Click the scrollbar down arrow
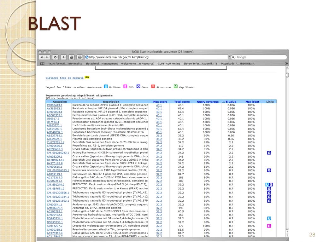Image resolution: width=323 pixels, height=242 pixels. click(287, 235)
